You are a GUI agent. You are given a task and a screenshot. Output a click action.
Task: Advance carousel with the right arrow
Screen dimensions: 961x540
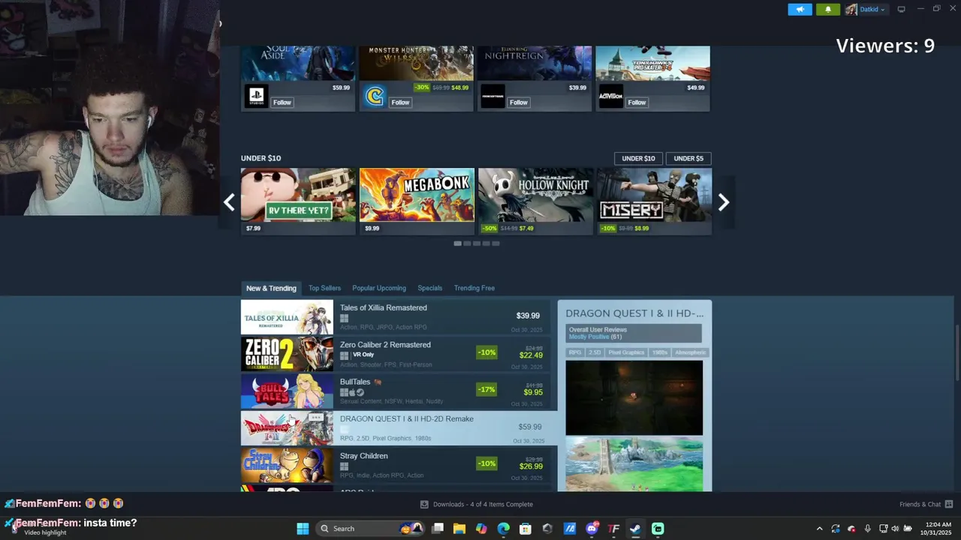point(724,202)
